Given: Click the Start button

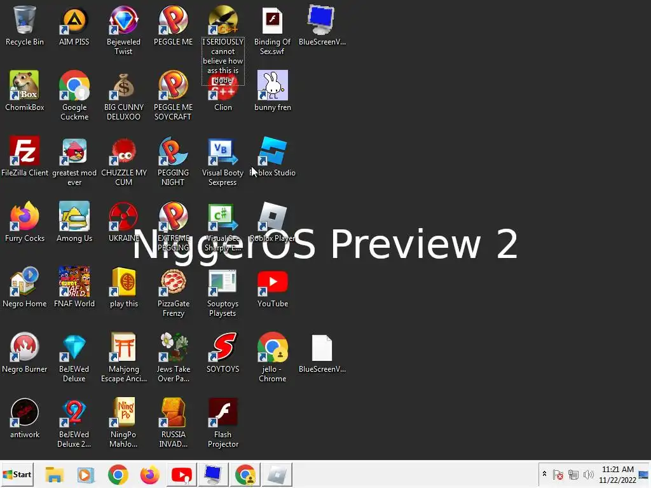Looking at the screenshot, I should tap(17, 474).
